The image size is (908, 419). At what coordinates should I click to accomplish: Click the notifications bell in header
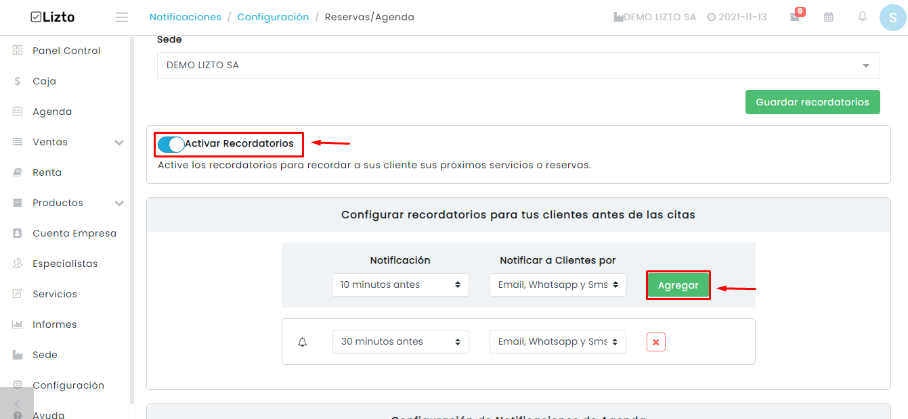(862, 16)
